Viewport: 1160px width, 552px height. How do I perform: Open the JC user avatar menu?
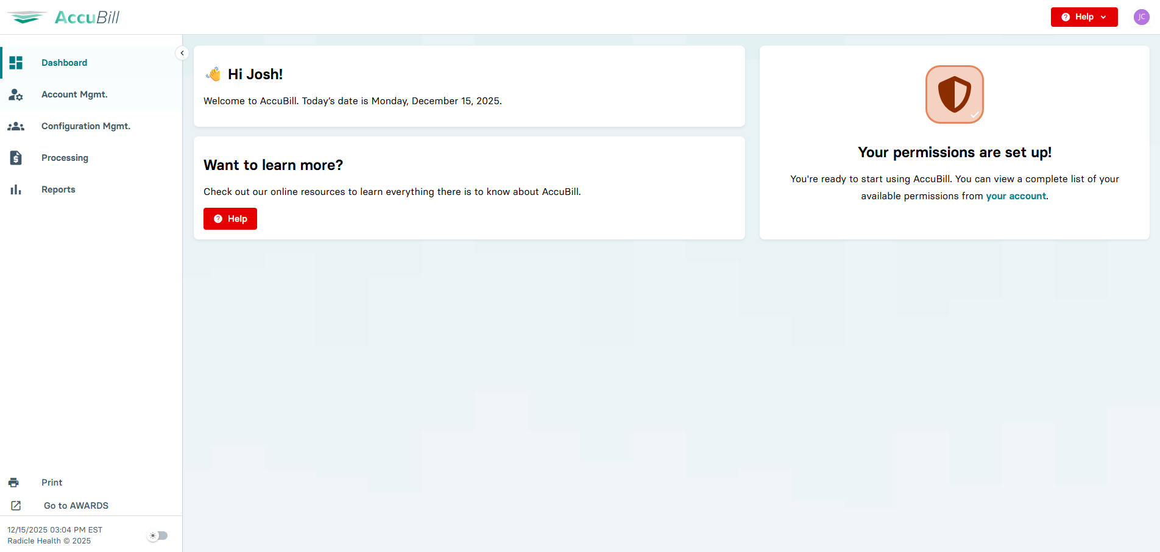coord(1141,17)
